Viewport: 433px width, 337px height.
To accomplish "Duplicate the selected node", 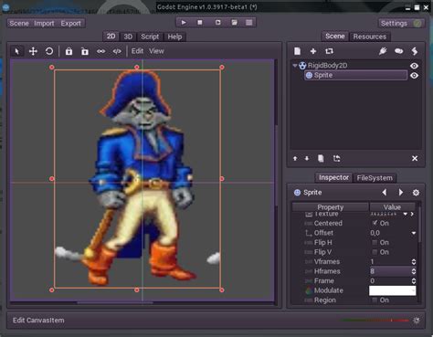I will [321, 158].
